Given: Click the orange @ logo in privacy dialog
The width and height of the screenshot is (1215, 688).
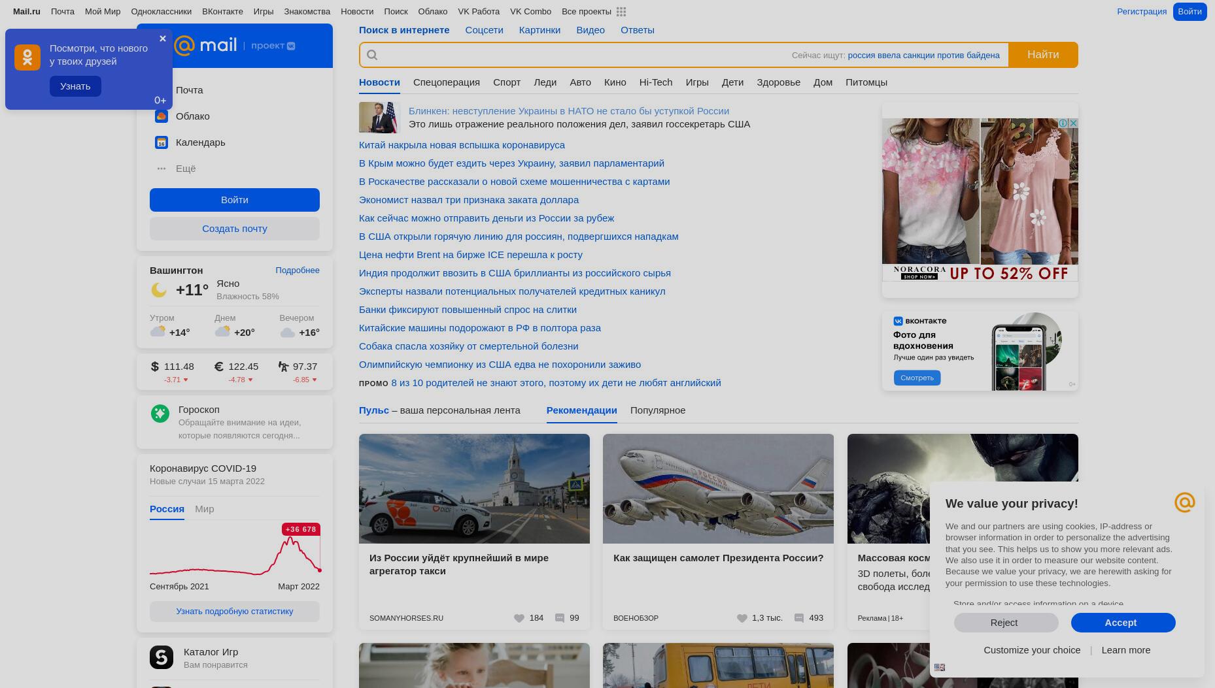Looking at the screenshot, I should (1184, 502).
